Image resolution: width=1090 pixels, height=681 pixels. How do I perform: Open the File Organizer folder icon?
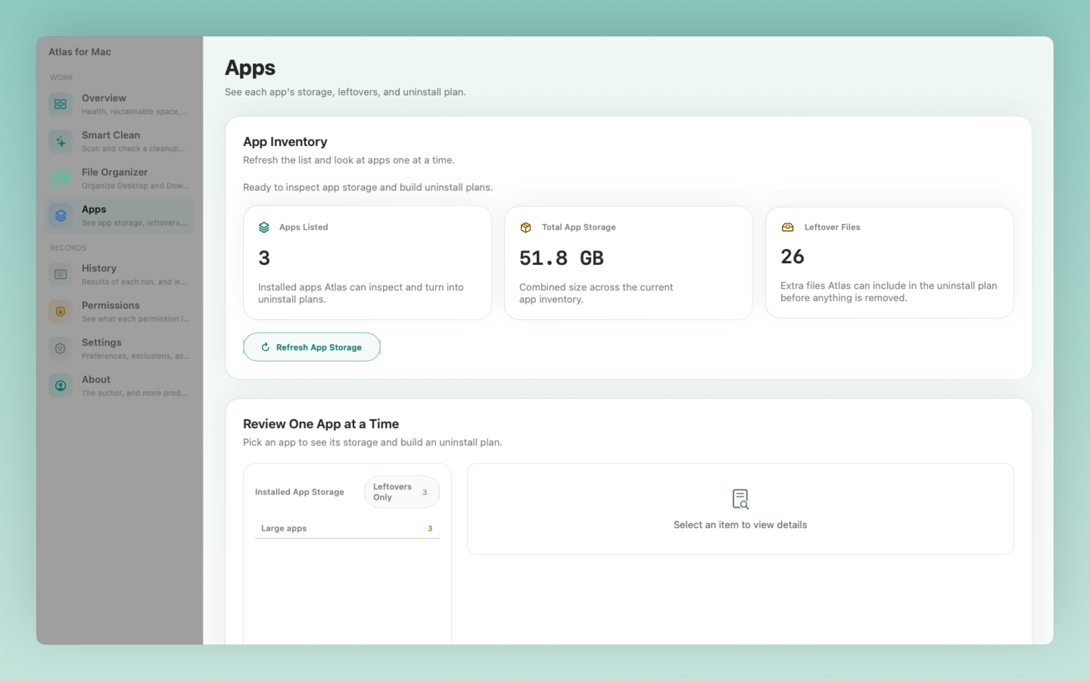pos(60,178)
